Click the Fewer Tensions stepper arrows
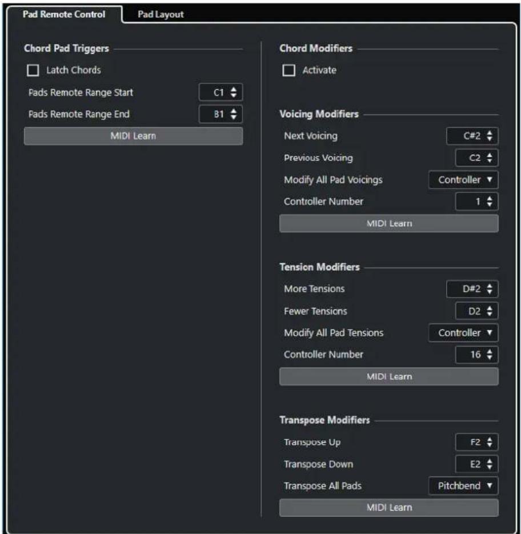The height and width of the screenshot is (534, 521). pos(490,311)
